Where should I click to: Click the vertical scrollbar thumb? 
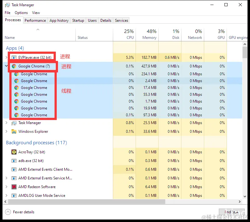245,53
